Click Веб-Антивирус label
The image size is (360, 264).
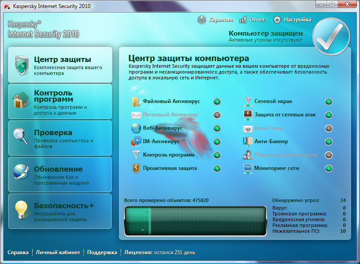tap(163, 128)
